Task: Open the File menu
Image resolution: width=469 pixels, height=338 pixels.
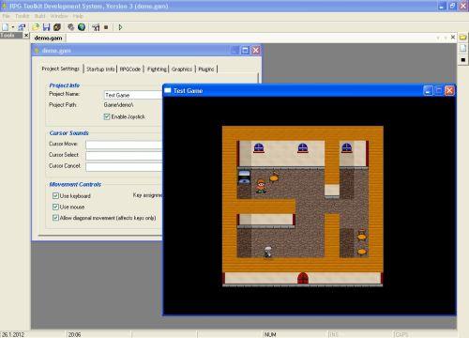Action: (x=6, y=16)
